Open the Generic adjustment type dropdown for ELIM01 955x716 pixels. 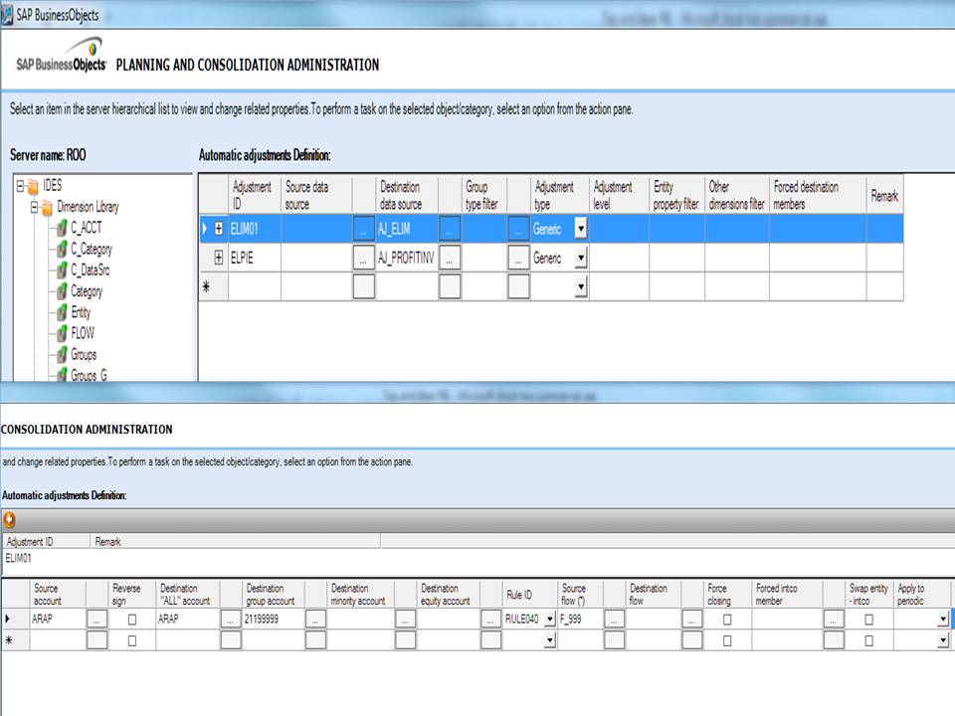pyautogui.click(x=580, y=229)
